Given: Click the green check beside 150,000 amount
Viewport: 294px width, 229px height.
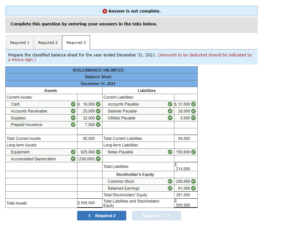Looking at the screenshot, I should pyautogui.click(x=193, y=152).
